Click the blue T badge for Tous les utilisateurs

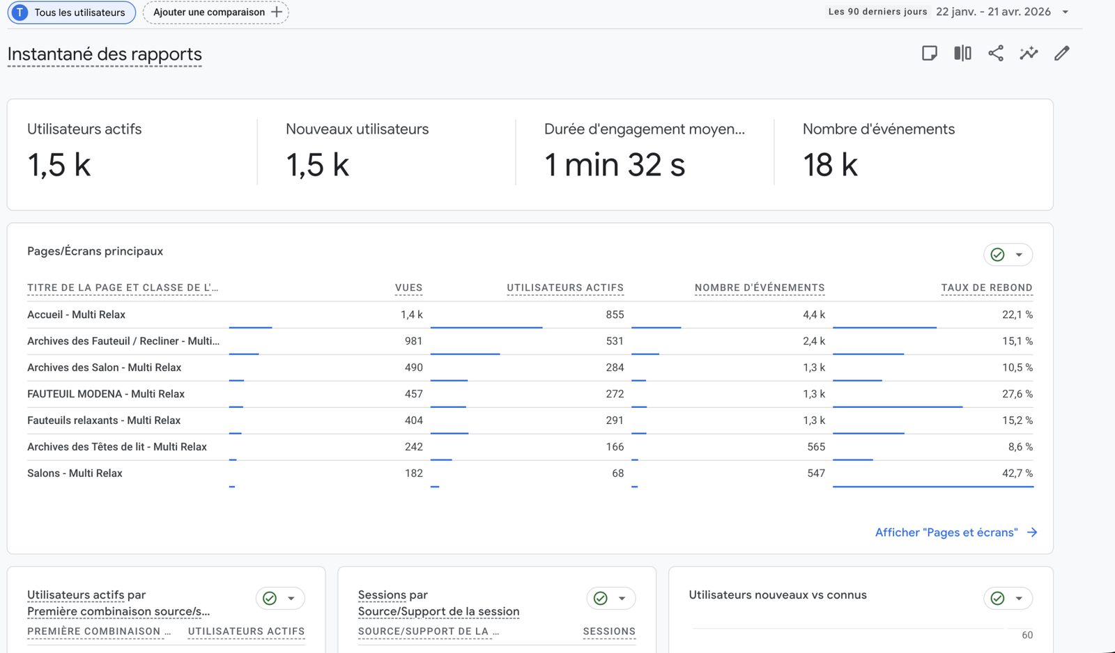(20, 13)
